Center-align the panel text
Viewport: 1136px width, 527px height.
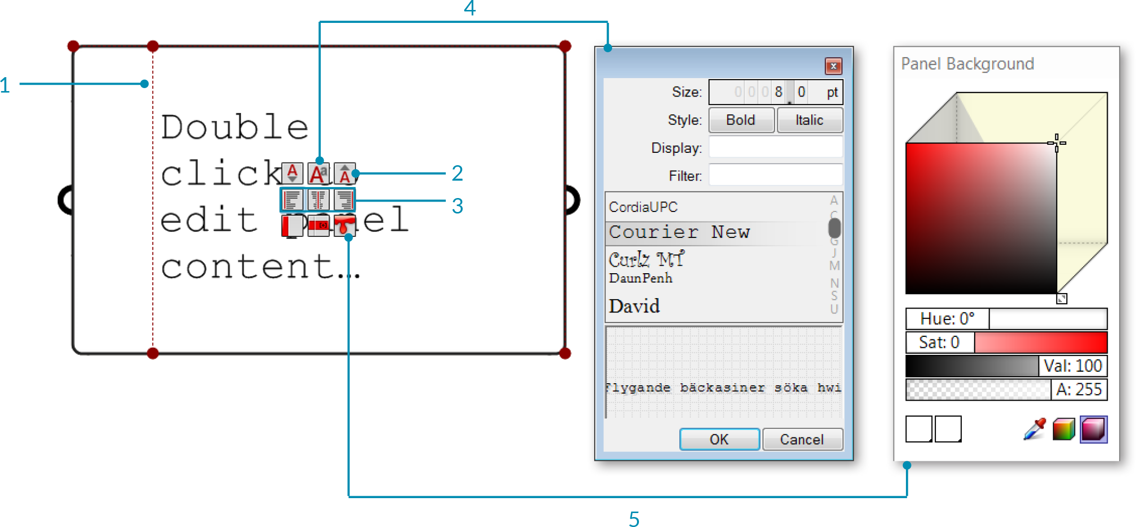[x=318, y=200]
